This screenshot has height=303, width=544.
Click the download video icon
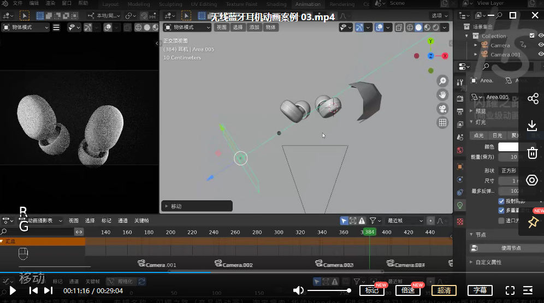click(x=532, y=126)
